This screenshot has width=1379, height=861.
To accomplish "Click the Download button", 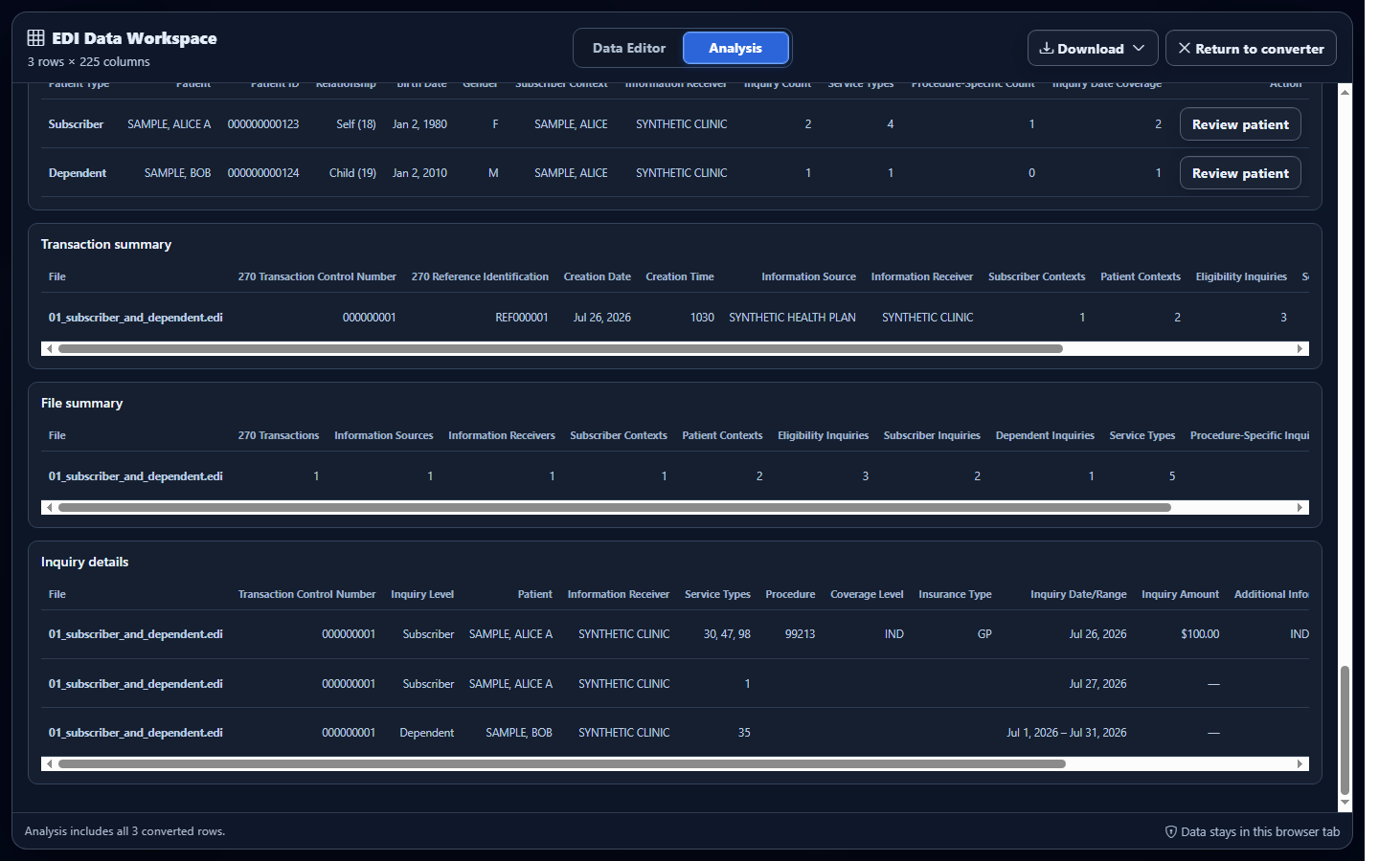I will point(1093,48).
